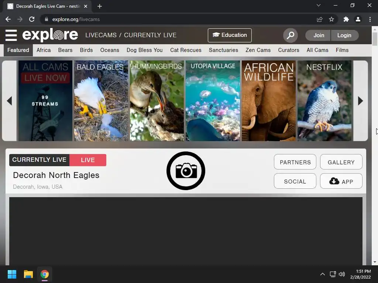The image size is (378, 283).
Task: Open the Hummingbirds thumbnail
Action: 157,101
